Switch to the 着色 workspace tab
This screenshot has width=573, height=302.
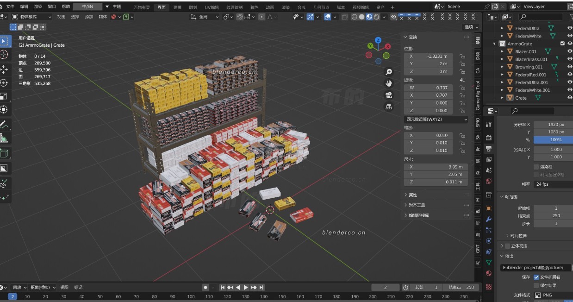coord(254,7)
